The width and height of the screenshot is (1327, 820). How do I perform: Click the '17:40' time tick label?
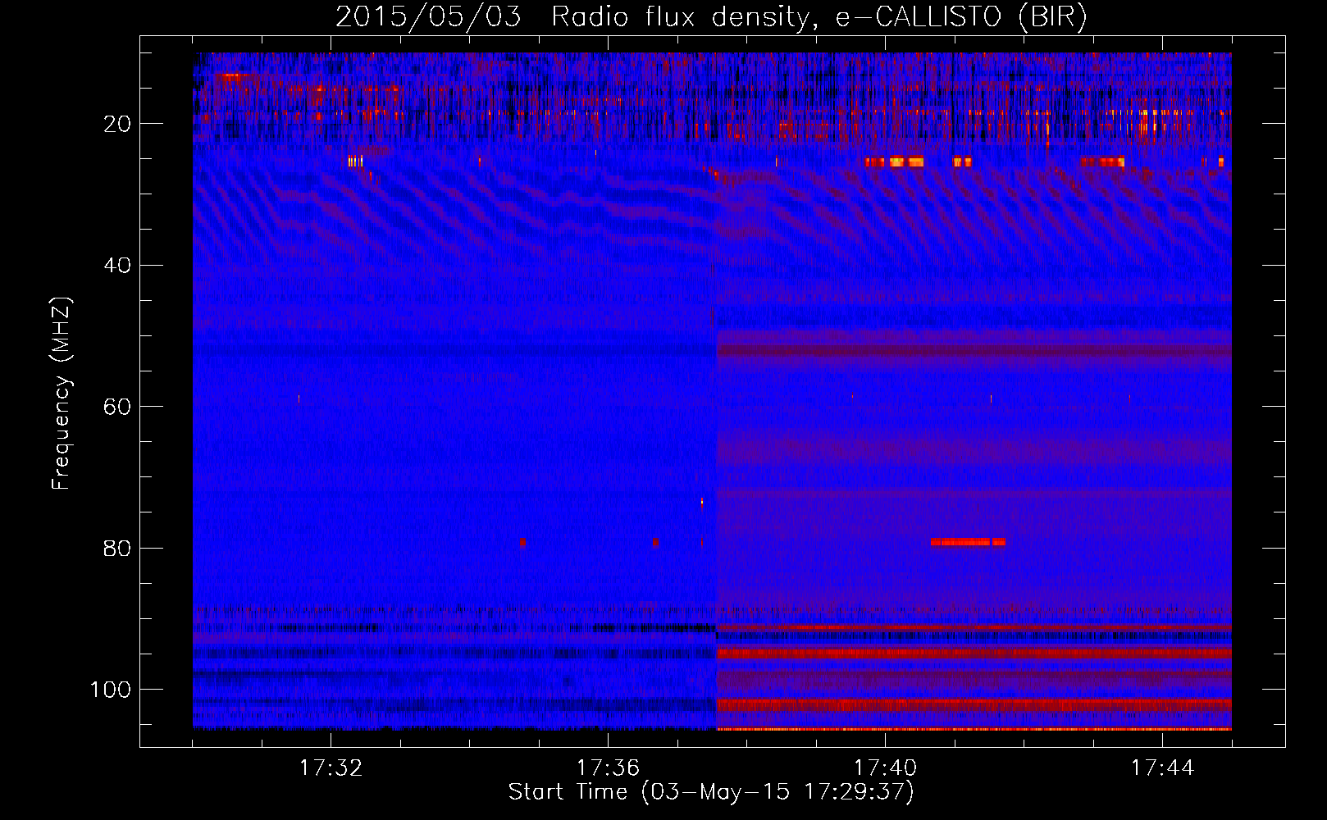(x=885, y=768)
